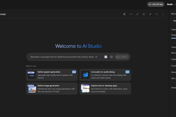Open the Studio tab
Image resolution: width=176 pixels, height=117 pixels.
(x=170, y=4)
